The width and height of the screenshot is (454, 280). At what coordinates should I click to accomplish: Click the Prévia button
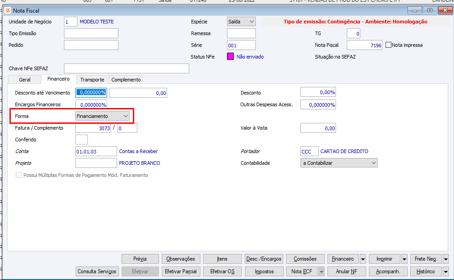coord(140,259)
